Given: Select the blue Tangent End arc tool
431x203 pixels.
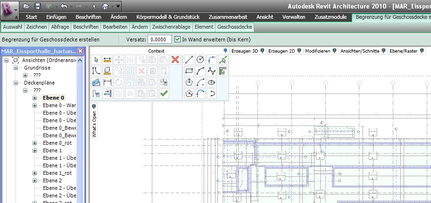Looking at the screenshot, I should [200, 94].
